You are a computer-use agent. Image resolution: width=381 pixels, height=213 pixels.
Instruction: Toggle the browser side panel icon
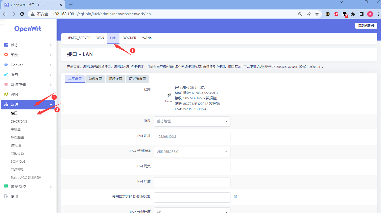click(362, 14)
